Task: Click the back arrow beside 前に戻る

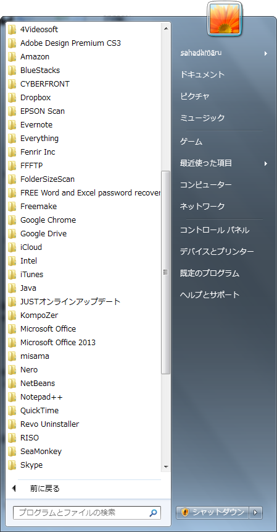Action: (x=14, y=489)
